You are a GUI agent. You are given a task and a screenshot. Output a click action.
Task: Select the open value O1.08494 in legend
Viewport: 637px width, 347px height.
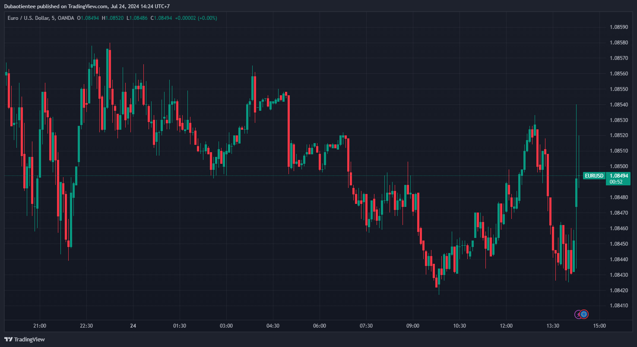[x=88, y=18]
